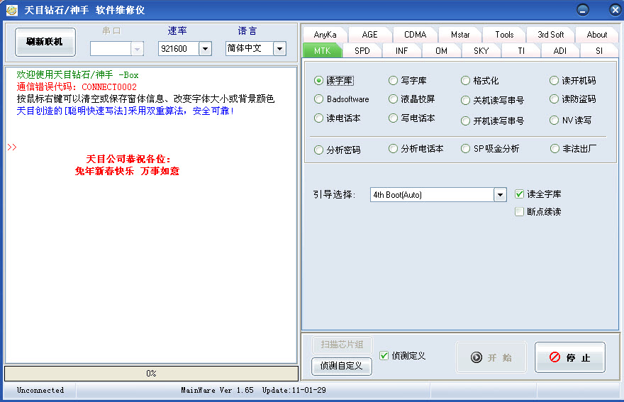
Task: Select the ADI tab
Action: [560, 50]
